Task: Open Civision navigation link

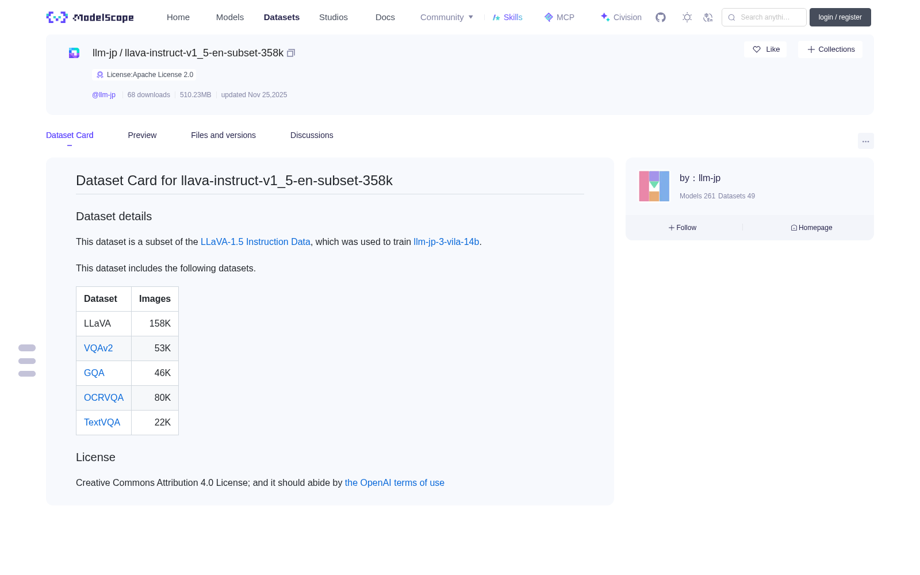Action: point(621,17)
